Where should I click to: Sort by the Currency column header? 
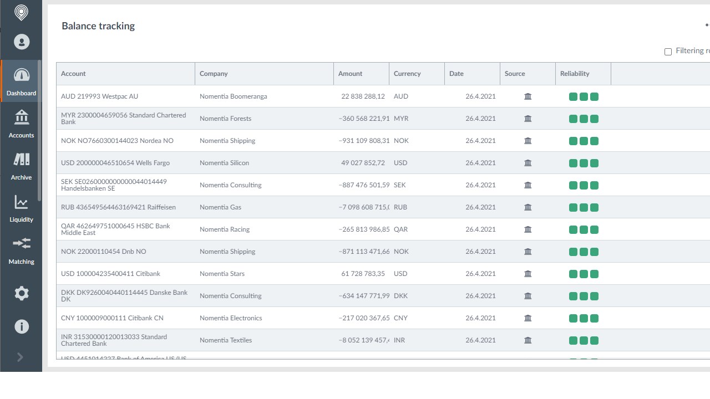coord(417,74)
